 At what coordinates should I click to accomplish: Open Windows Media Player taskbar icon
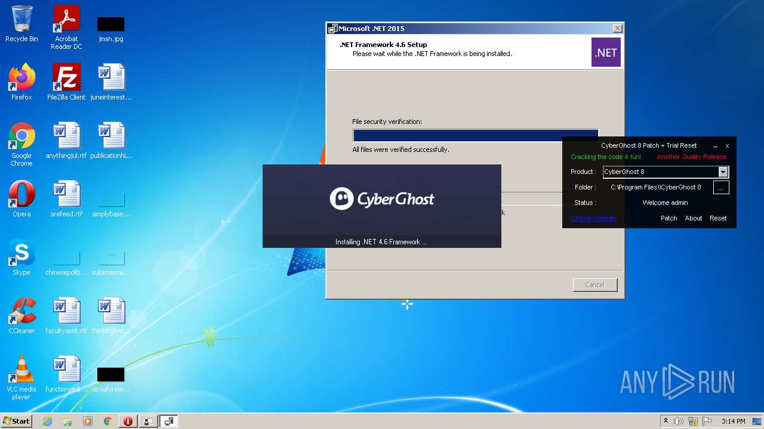coord(88,421)
